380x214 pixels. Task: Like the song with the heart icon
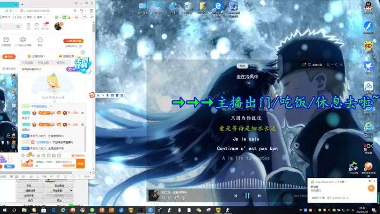click(163, 198)
